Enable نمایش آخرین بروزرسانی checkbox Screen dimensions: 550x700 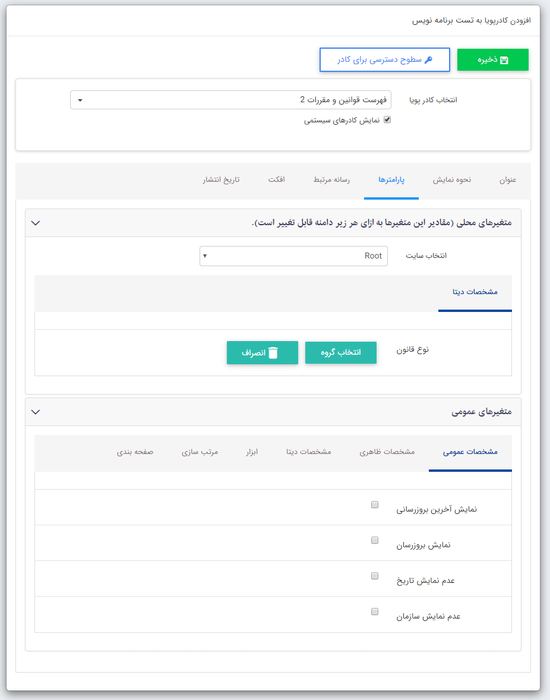pos(374,504)
